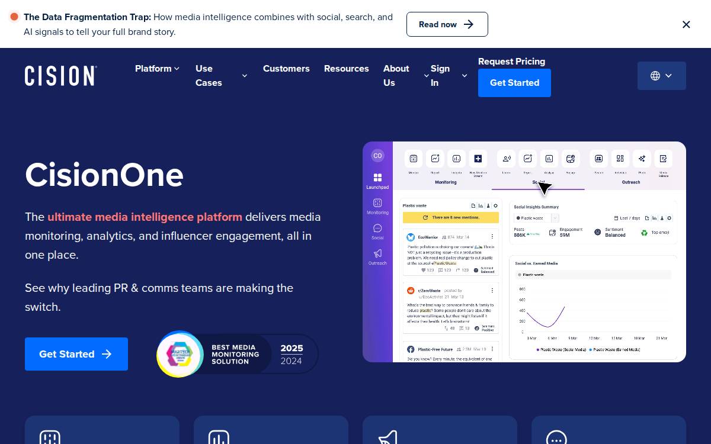The image size is (711, 444).
Task: Open the Customers page
Action: point(286,69)
